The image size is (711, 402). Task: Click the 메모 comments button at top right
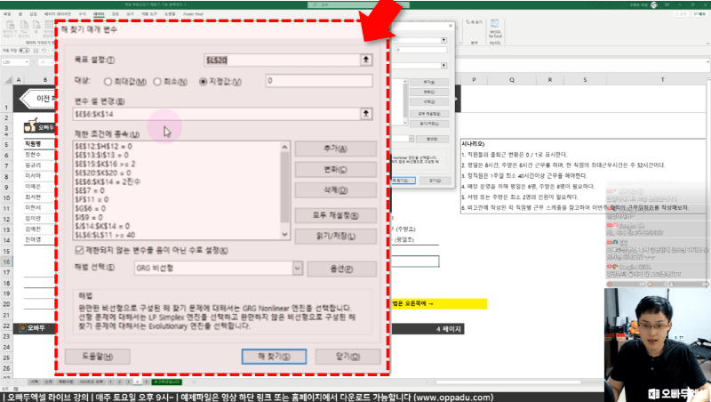click(x=699, y=14)
